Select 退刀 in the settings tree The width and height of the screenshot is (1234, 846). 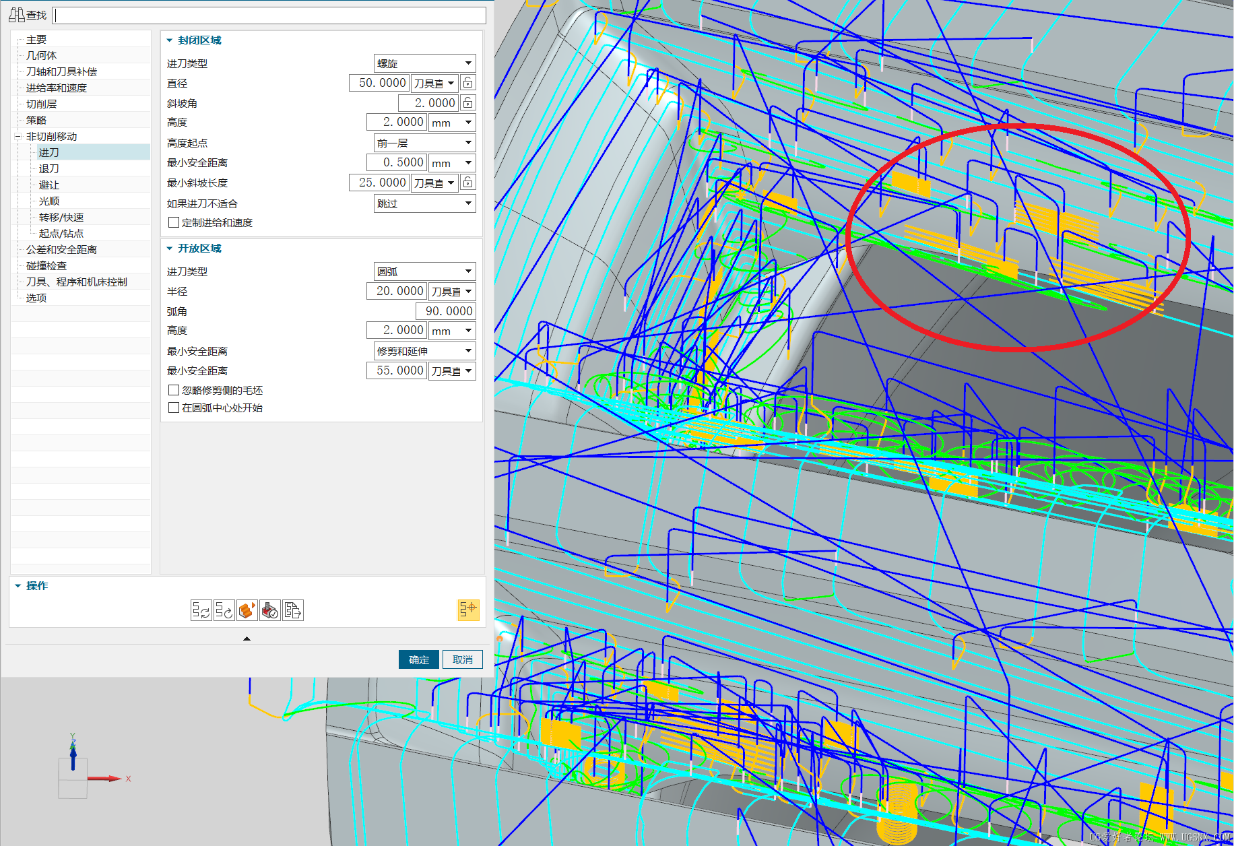(49, 169)
